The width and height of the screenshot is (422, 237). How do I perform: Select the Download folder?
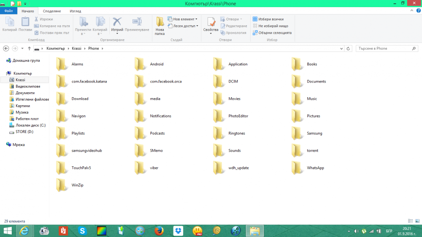[73, 99]
